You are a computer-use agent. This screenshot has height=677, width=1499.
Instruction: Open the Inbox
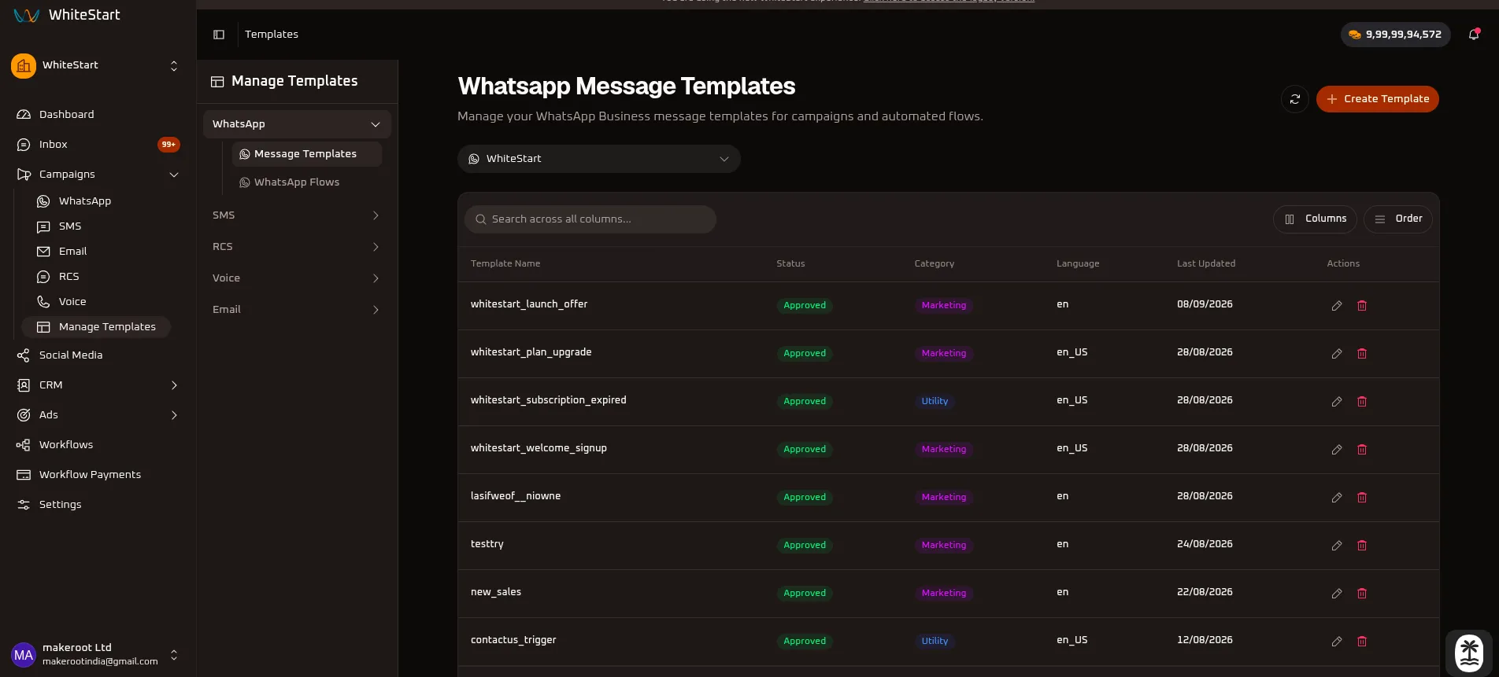[98, 145]
